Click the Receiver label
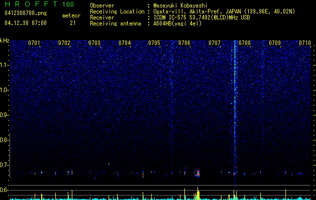Screen dimensions: 316x200 [102, 17]
